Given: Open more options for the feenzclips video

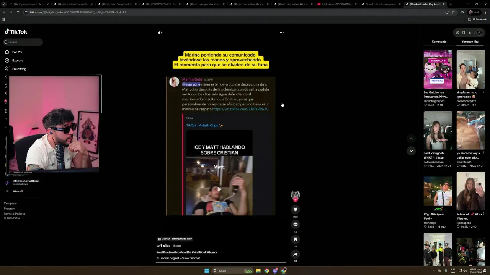Looking at the screenshot, I should (x=451, y=214).
